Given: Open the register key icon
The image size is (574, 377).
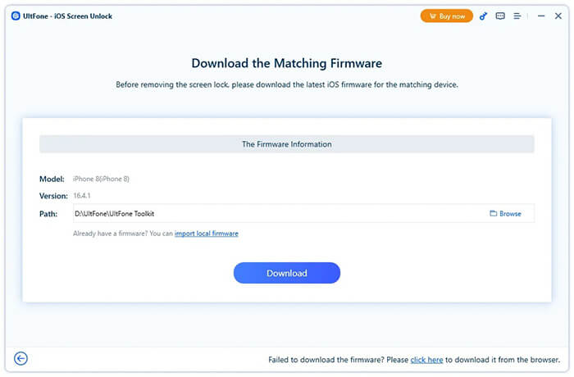Looking at the screenshot, I should coord(483,16).
